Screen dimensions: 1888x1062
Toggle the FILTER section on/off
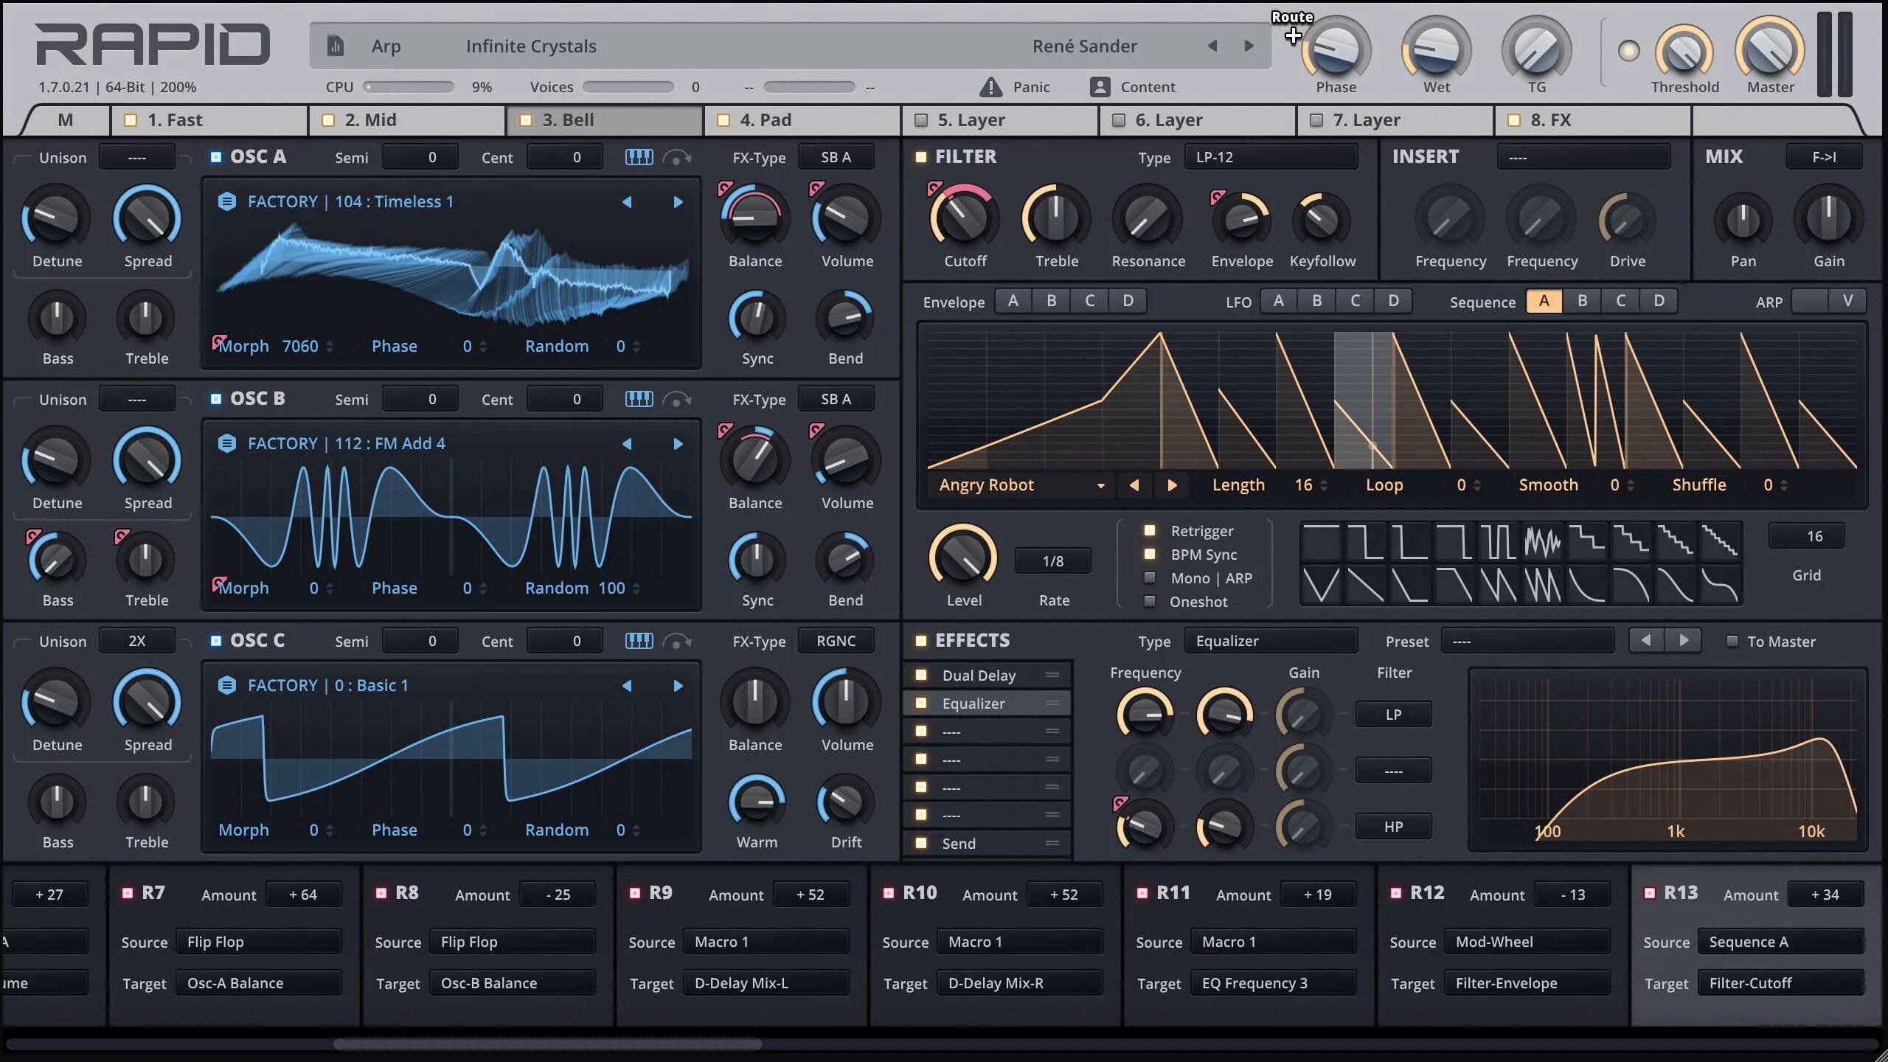(x=921, y=157)
